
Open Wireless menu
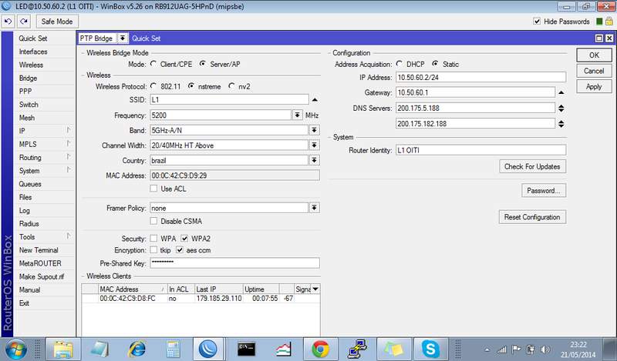31,65
